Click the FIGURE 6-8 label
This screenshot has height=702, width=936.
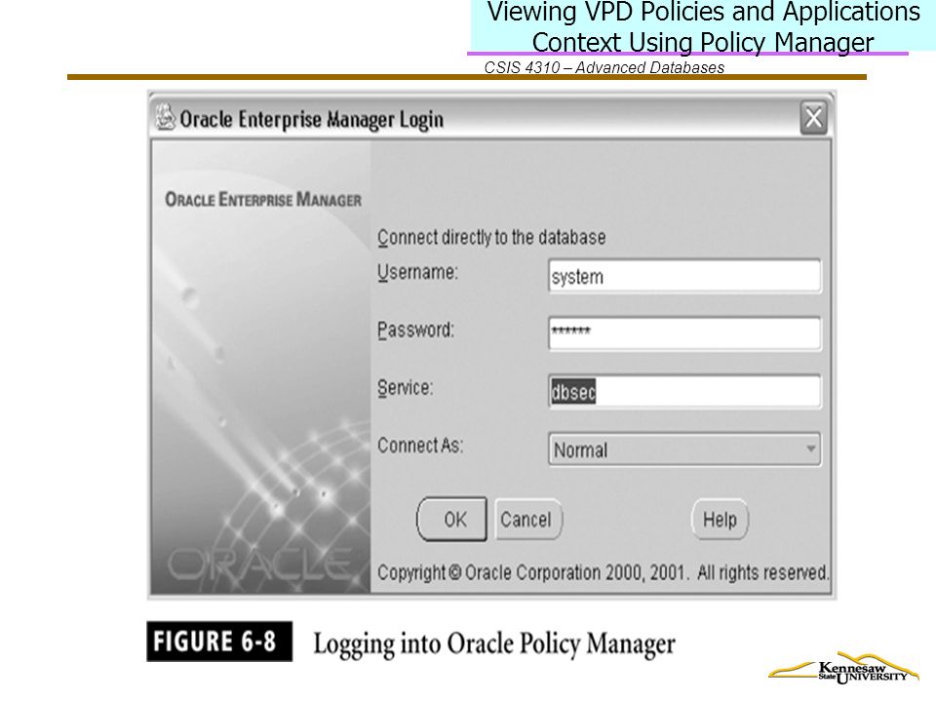(219, 642)
